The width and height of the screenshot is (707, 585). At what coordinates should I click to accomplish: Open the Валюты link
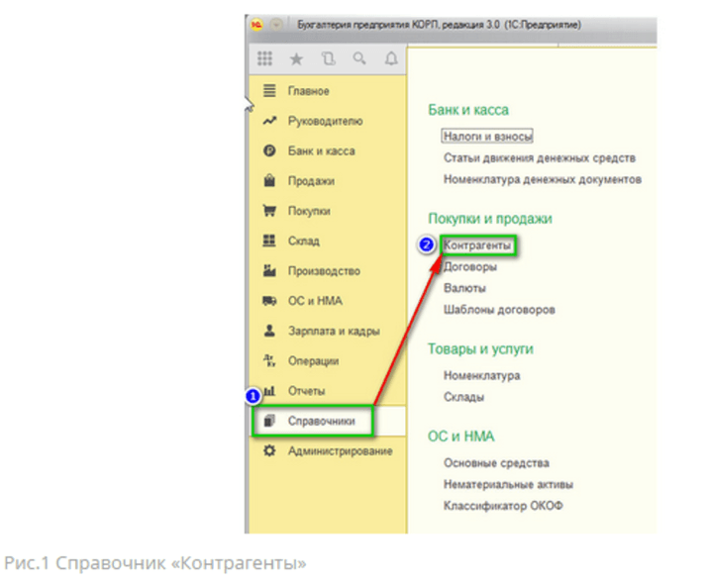click(x=464, y=288)
